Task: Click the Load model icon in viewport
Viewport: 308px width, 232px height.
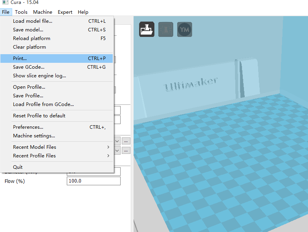Action: point(147,29)
